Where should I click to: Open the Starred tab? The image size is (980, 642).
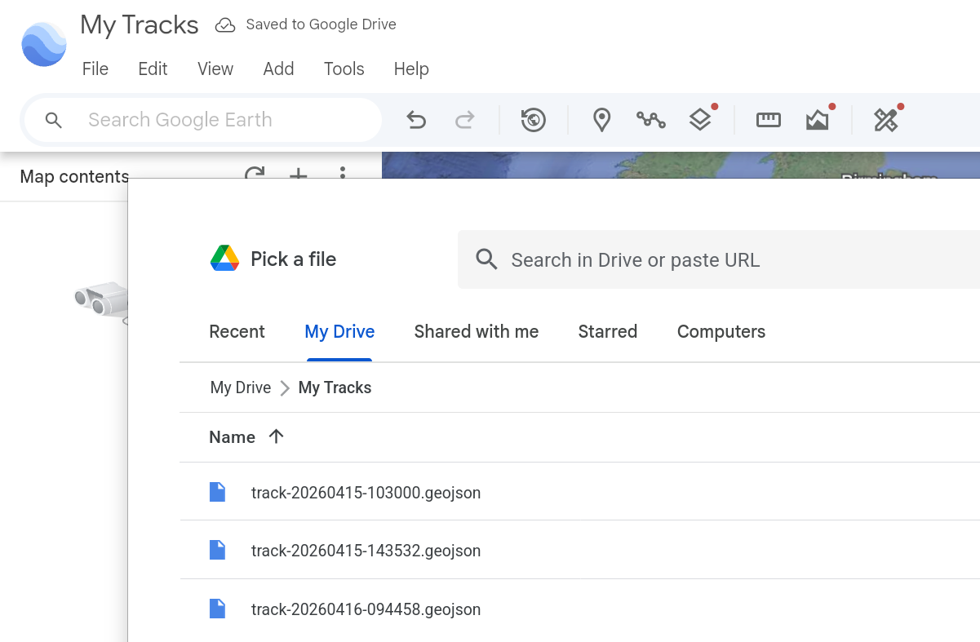point(608,332)
